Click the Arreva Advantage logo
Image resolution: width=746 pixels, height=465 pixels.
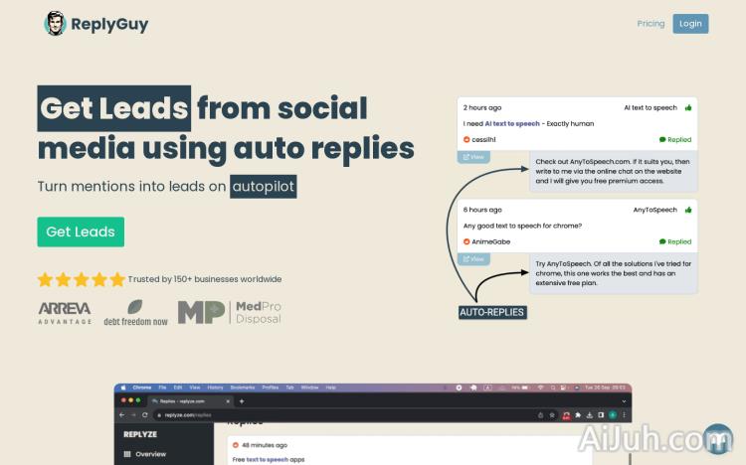[x=65, y=313]
